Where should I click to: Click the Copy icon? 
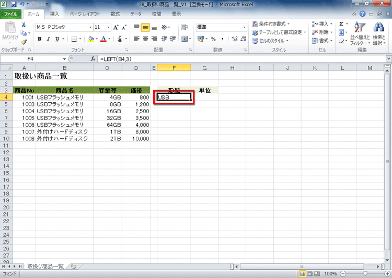pyautogui.click(x=24, y=33)
